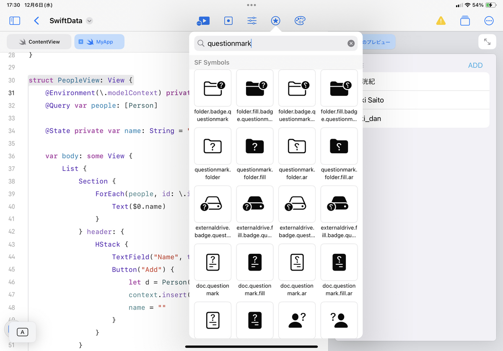Run the app with the play icon
This screenshot has height=351, width=503.
[203, 21]
